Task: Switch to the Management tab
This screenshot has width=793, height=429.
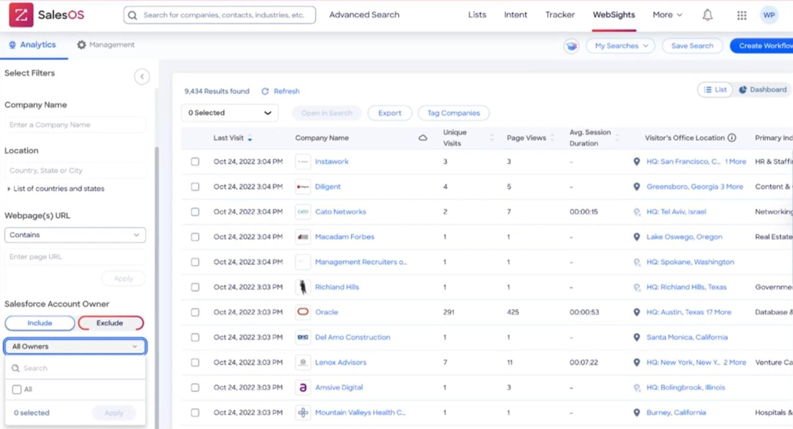Action: [x=106, y=45]
